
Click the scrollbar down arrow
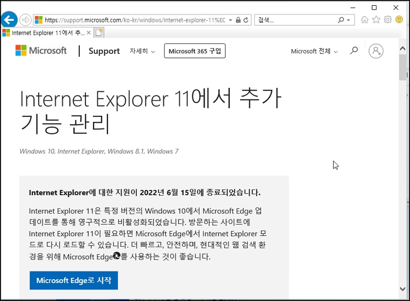(x=402, y=289)
